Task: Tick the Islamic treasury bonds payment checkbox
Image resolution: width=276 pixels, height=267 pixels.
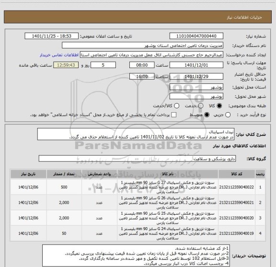Action: (174, 115)
